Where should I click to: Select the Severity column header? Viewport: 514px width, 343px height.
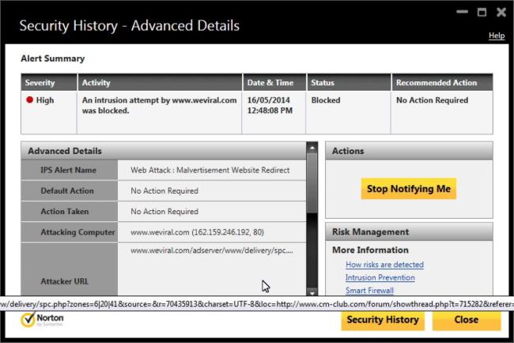pyautogui.click(x=40, y=83)
